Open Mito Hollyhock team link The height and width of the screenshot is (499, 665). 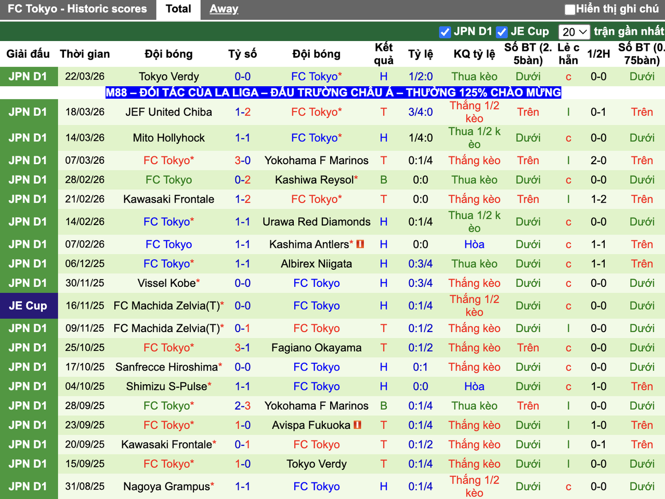[169, 138]
